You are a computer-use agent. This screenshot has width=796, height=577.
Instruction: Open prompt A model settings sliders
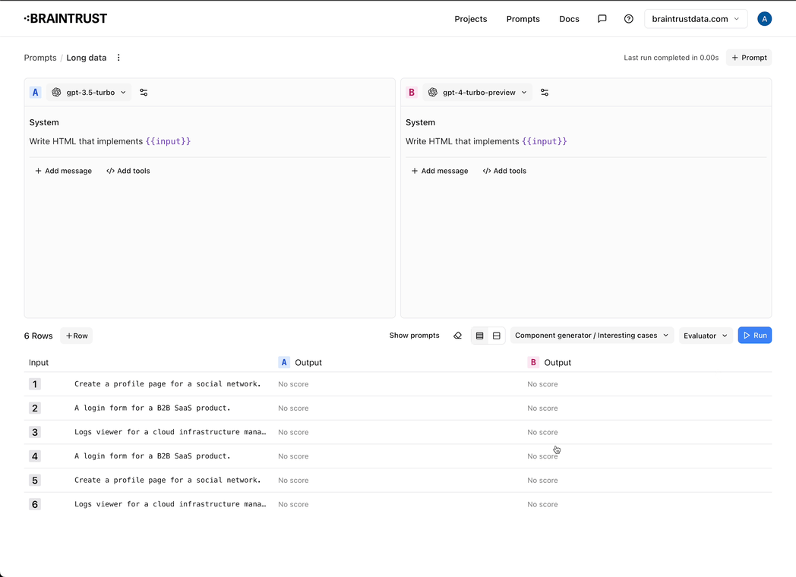pos(144,93)
